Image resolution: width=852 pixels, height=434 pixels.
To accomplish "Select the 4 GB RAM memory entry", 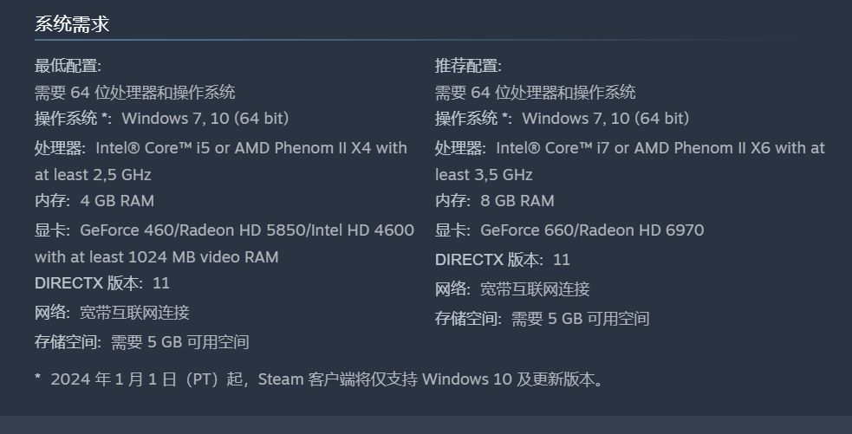I will 94,201.
